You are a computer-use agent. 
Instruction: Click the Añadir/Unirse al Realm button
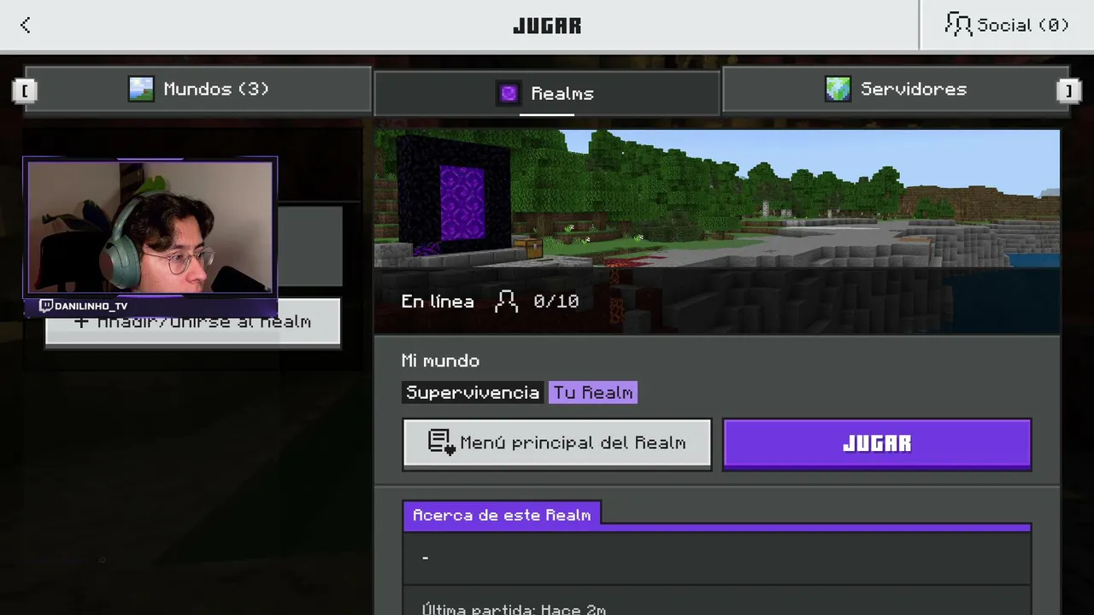click(x=192, y=322)
